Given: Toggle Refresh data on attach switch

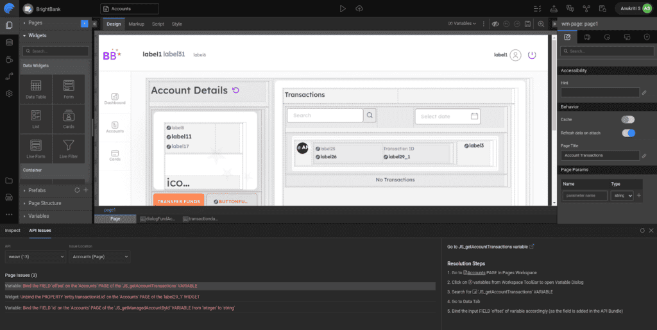Looking at the screenshot, I should (x=629, y=133).
